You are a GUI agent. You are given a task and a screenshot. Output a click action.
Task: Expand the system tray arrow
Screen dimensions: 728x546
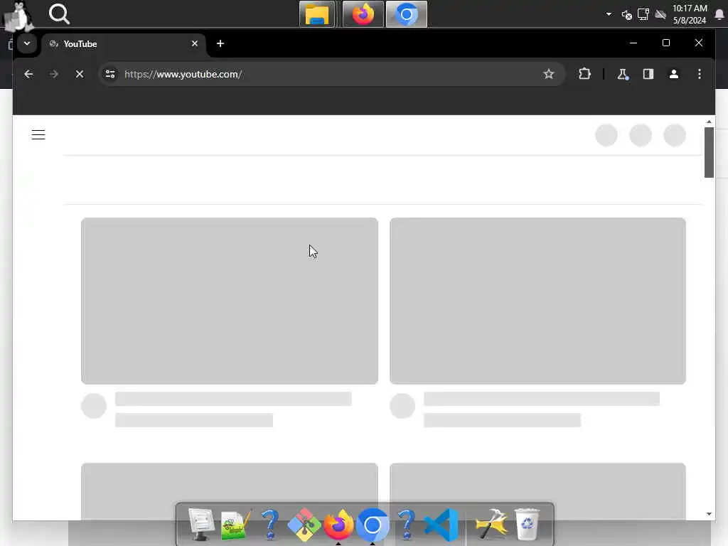point(609,14)
